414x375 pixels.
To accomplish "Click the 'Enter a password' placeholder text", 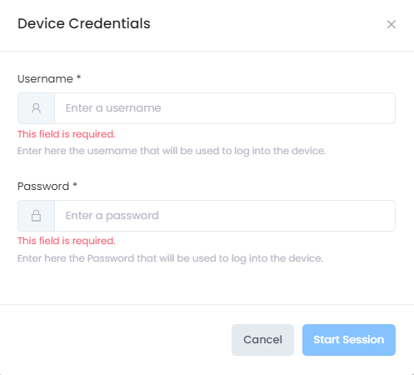I will click(x=112, y=216).
